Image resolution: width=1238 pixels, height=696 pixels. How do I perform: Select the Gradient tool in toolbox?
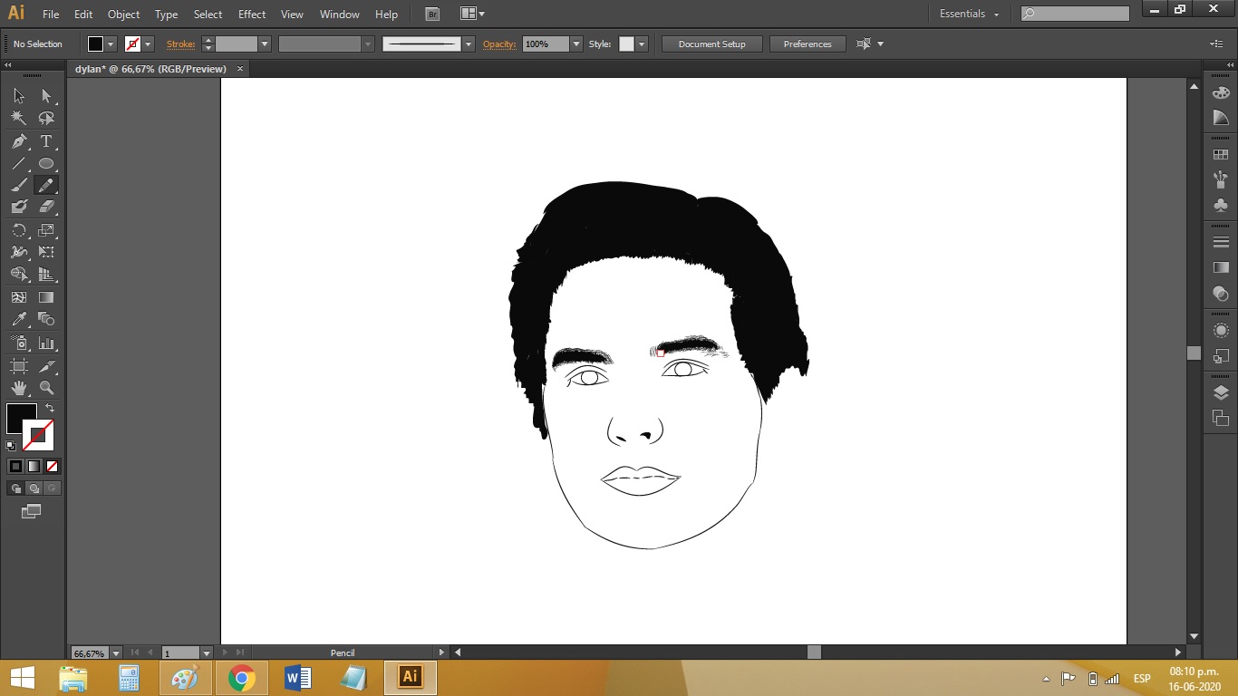point(46,297)
